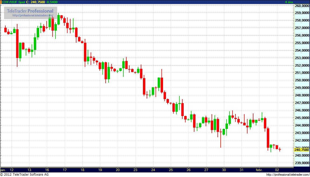Click the date label 18 on time axis
This screenshot has width=310, height=177.
[82, 170]
